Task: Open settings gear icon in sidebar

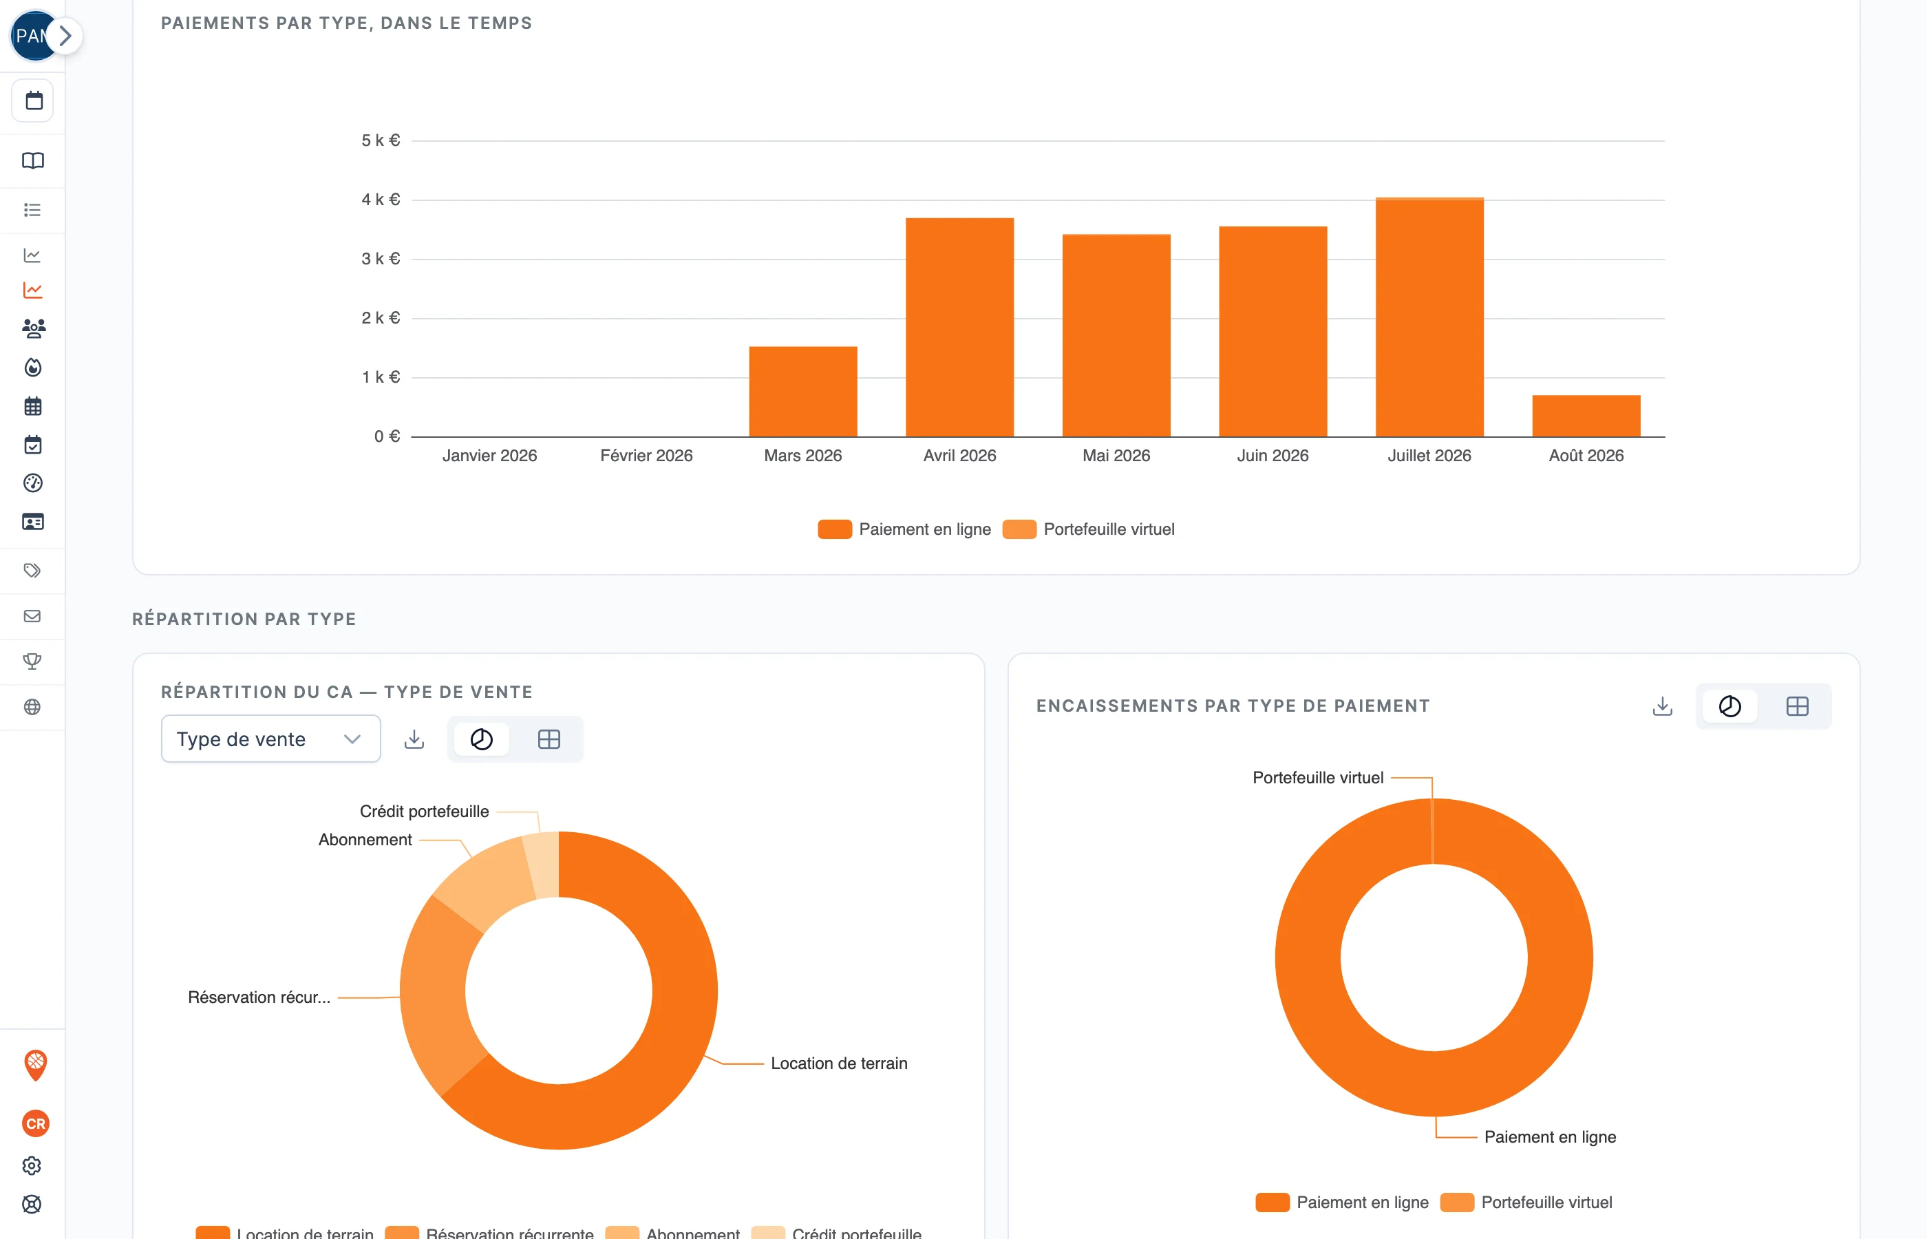Action: pos(32,1166)
